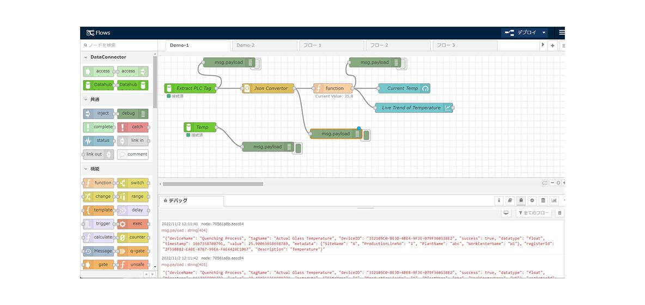The width and height of the screenshot is (645, 305).
Task: Click the canvas horizontal scrollbar
Action: tap(212, 184)
